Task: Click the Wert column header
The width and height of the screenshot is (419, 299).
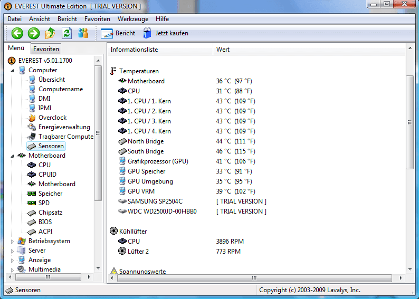Action: click(309, 50)
